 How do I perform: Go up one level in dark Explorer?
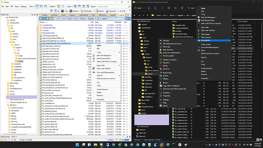(x=148, y=15)
